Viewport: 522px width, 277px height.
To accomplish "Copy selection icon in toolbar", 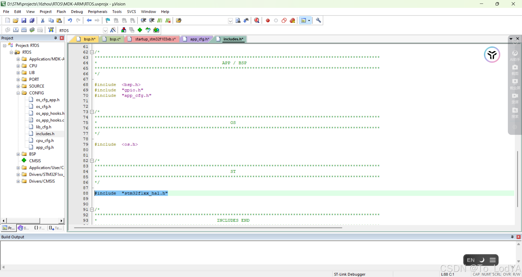I will 51,20.
